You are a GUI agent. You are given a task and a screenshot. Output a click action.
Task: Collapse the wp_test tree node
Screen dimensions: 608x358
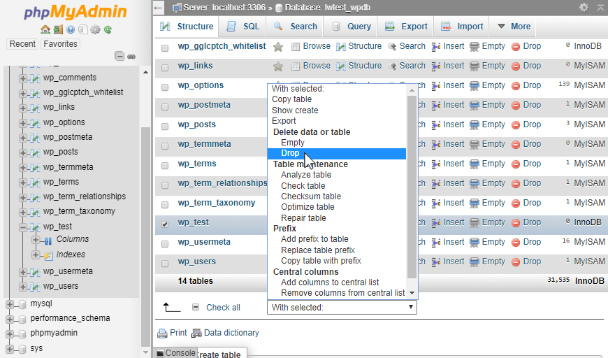click(23, 227)
